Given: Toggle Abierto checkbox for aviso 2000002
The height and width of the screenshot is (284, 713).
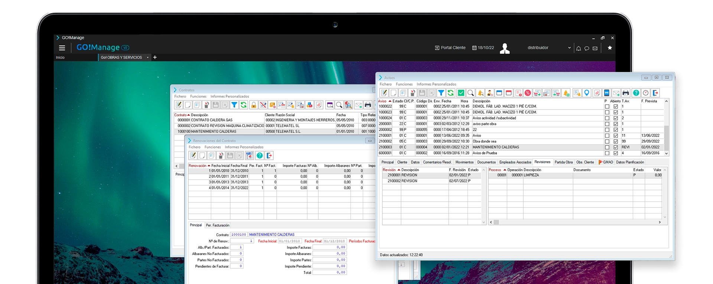Looking at the screenshot, I should (616, 130).
